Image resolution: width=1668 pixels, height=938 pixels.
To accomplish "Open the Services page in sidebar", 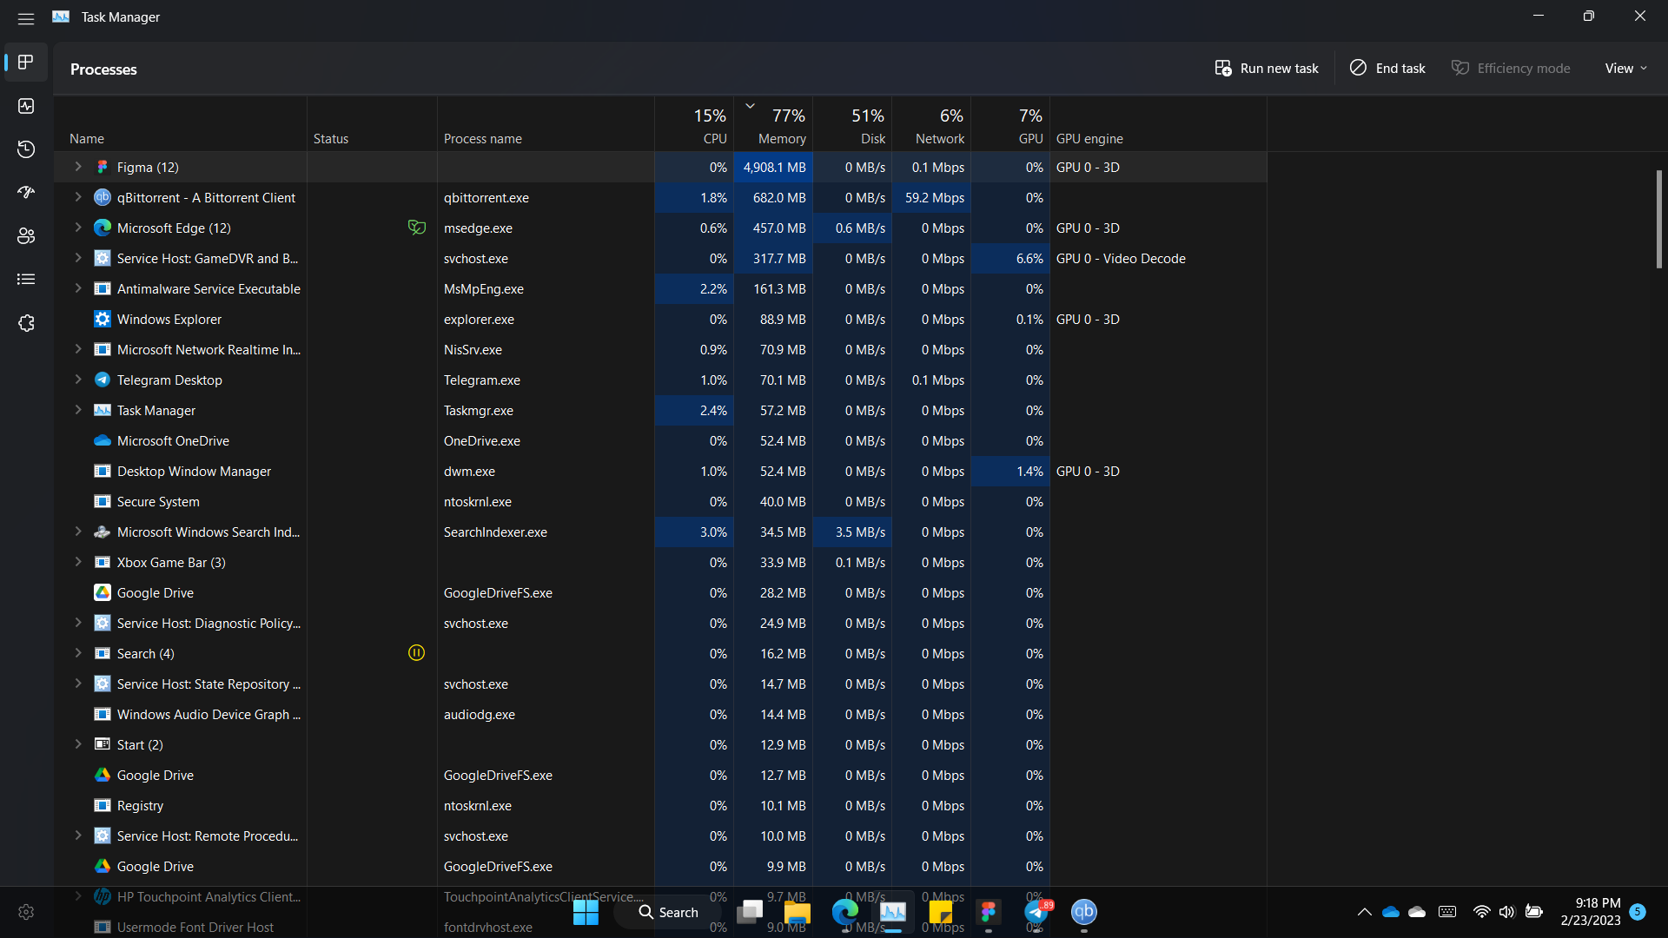I will click(26, 323).
